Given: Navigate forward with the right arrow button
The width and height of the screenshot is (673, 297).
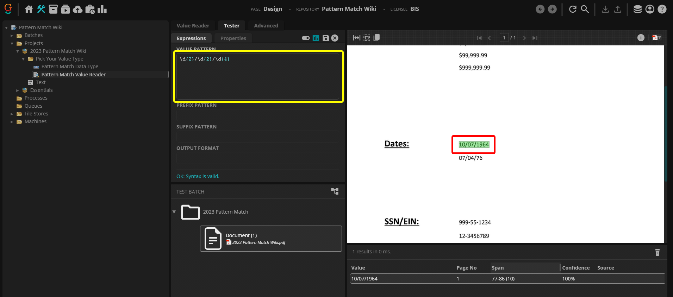Looking at the screenshot, I should click(x=553, y=9).
